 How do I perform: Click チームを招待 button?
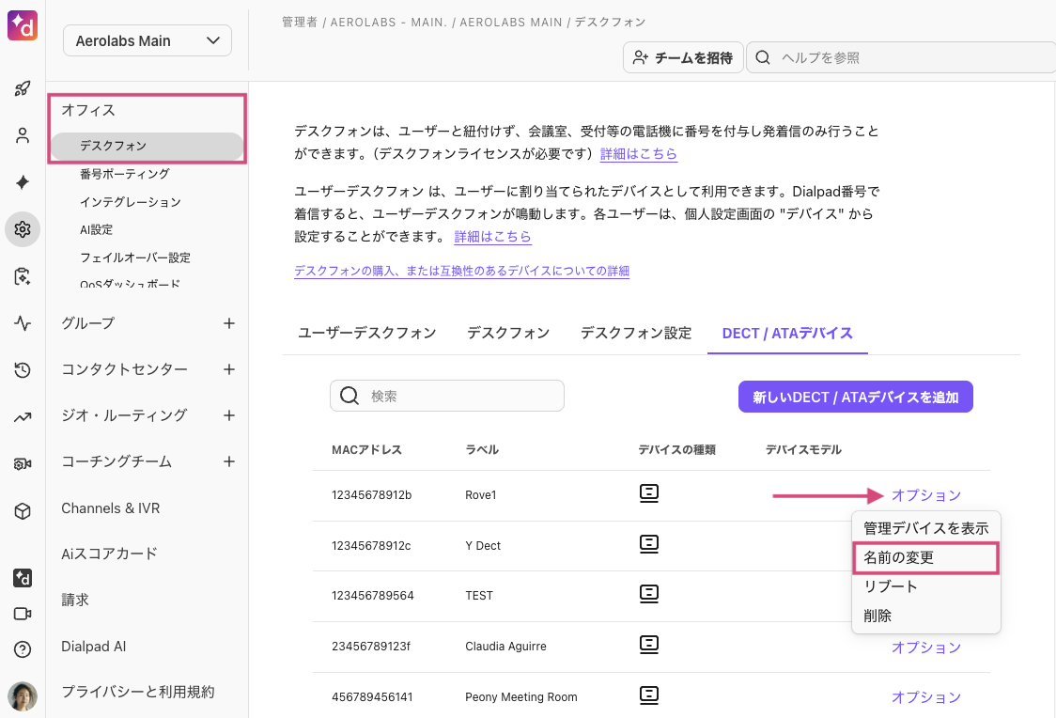pyautogui.click(x=683, y=57)
